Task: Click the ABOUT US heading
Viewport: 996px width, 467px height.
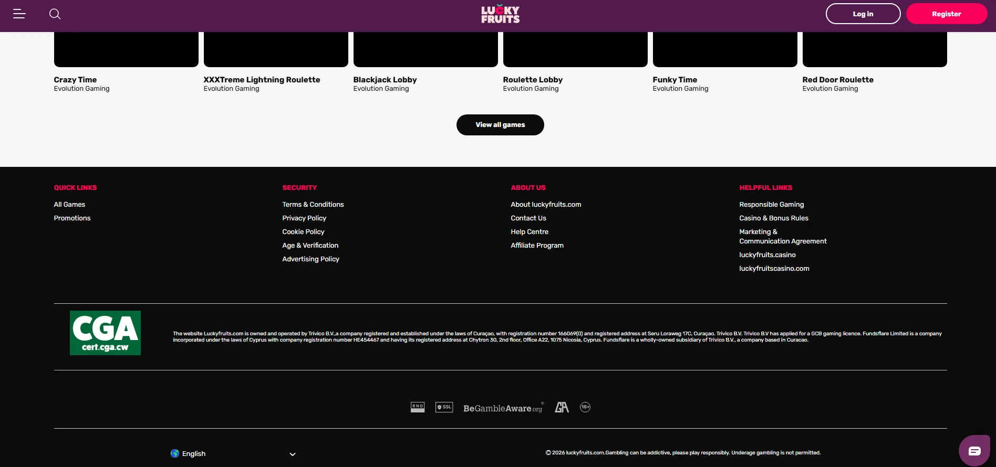Action: (x=528, y=188)
